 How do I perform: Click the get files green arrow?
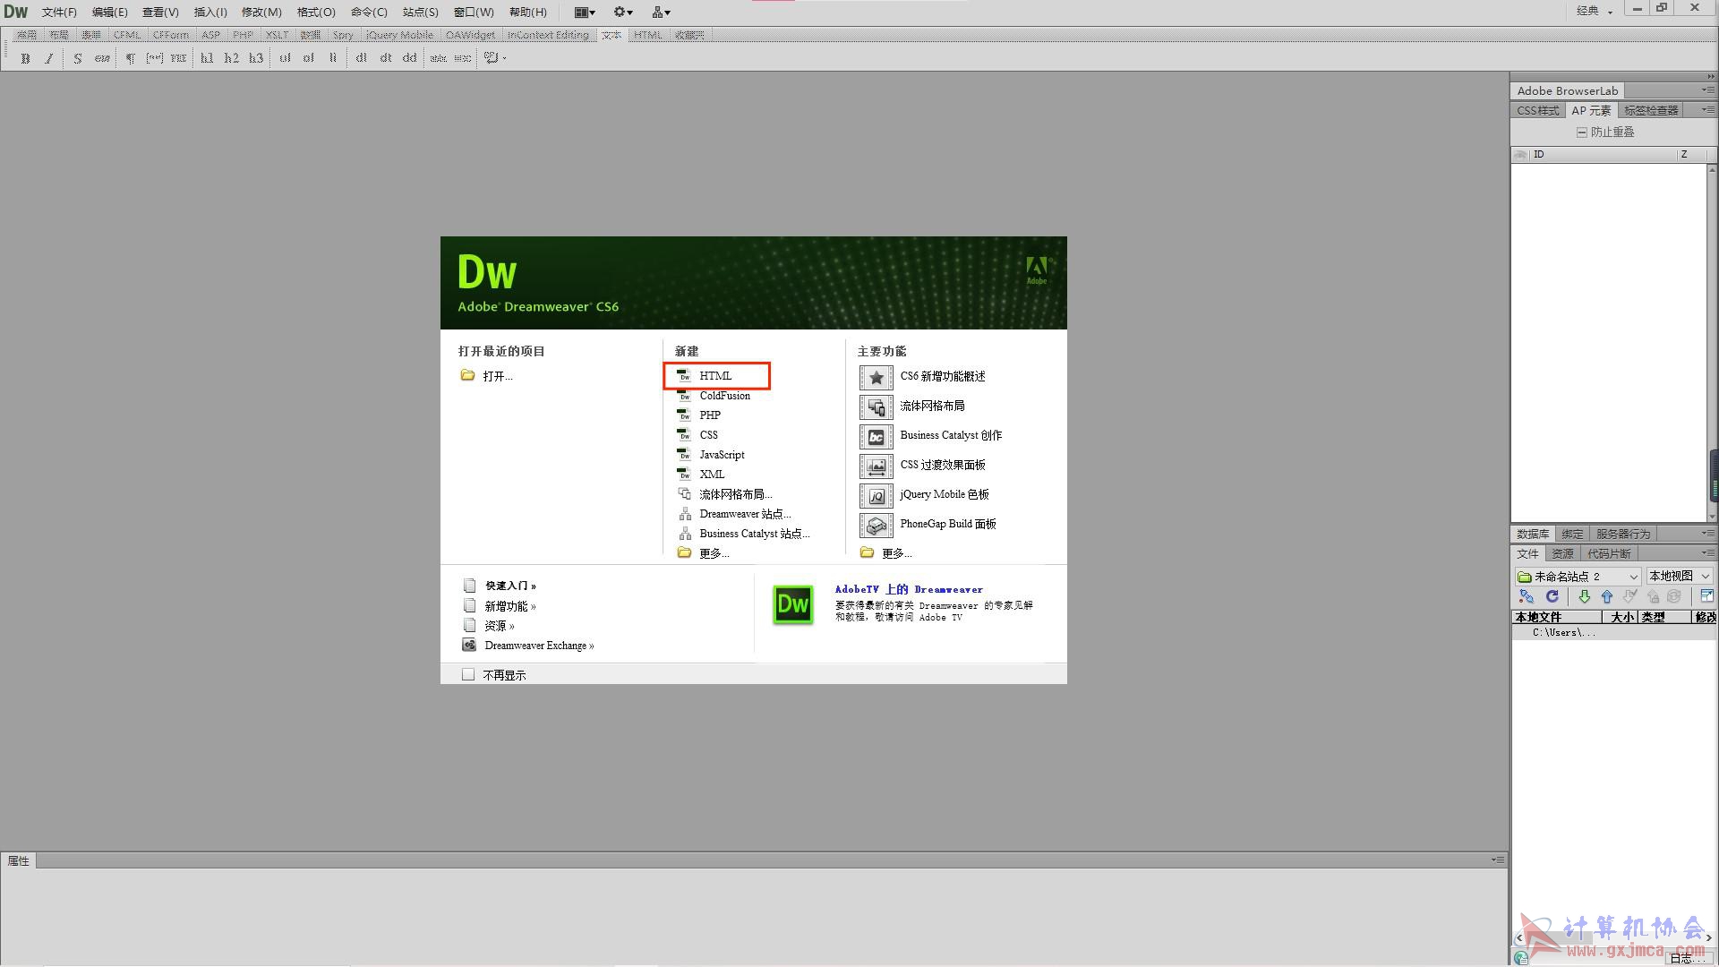1584,596
